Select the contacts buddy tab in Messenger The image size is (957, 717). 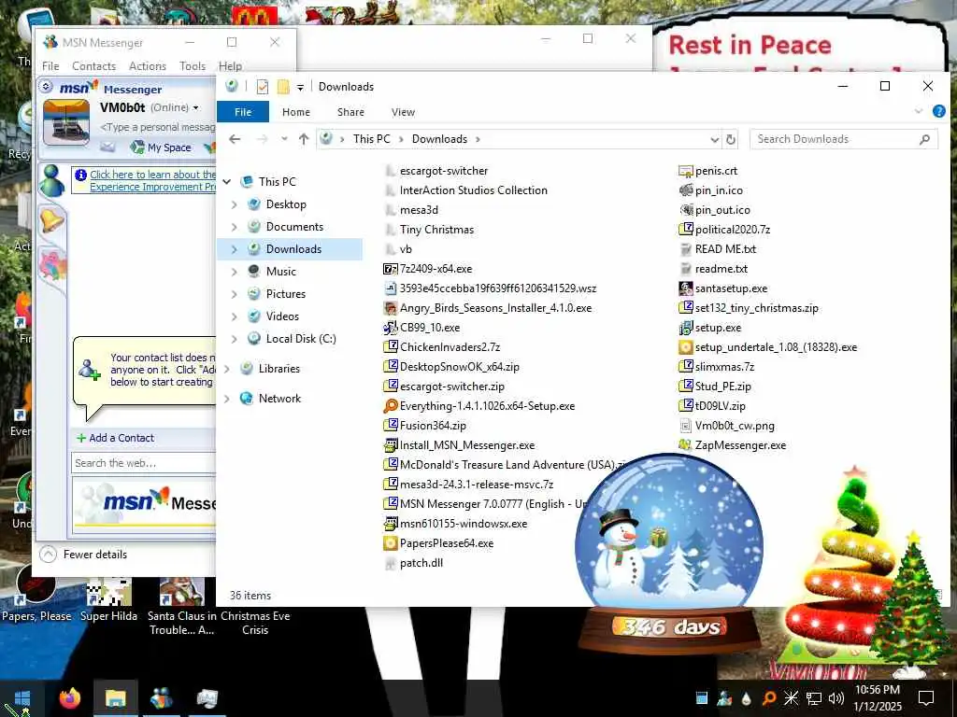(x=52, y=180)
